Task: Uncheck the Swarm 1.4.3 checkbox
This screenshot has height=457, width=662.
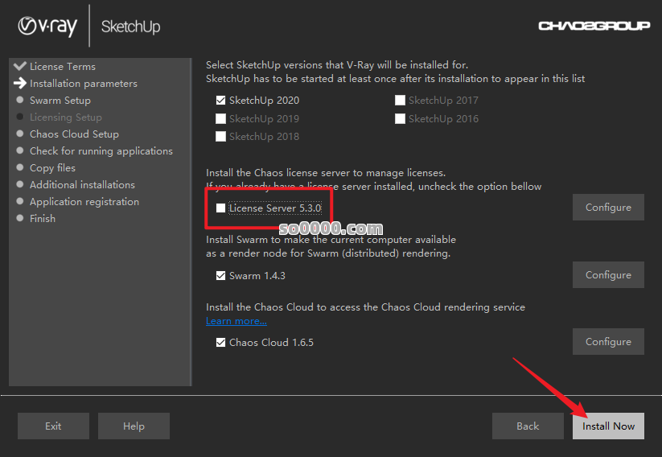Action: tap(221, 275)
